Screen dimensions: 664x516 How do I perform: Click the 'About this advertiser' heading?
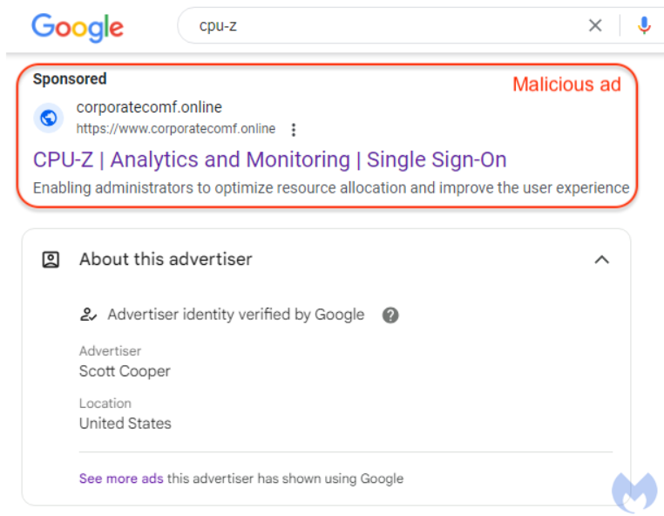pos(166,259)
